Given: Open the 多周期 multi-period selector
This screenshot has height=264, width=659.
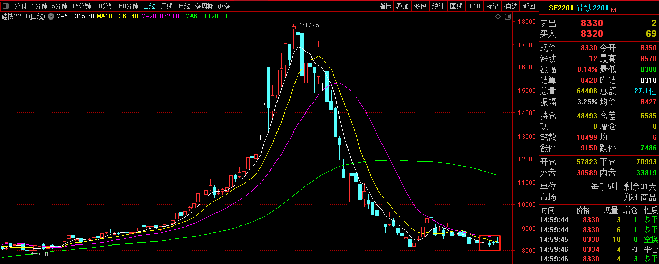Looking at the screenshot, I should tap(204, 6).
